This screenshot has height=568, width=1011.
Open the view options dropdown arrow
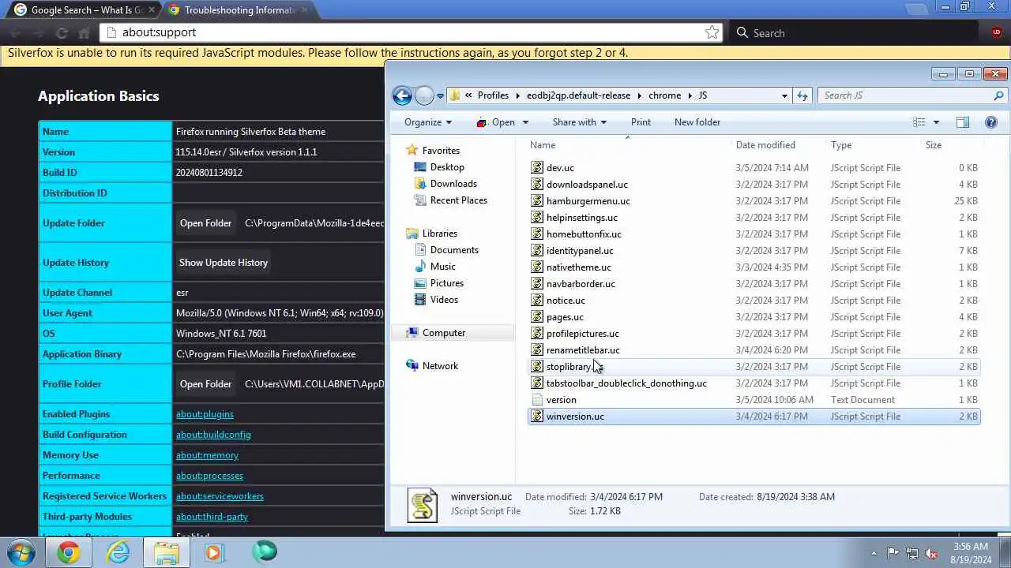936,122
